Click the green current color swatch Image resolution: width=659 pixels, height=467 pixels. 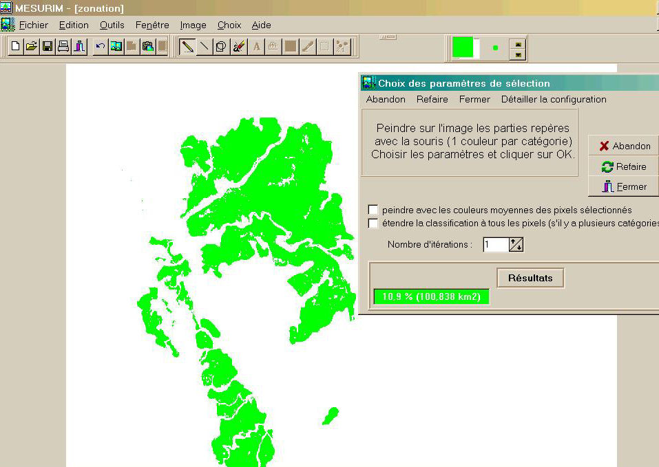pyautogui.click(x=463, y=47)
